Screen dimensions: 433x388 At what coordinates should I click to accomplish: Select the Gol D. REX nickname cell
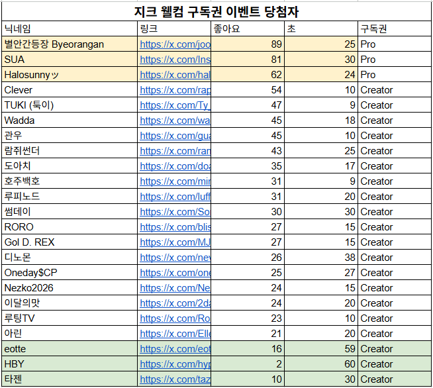pyautogui.click(x=70, y=242)
